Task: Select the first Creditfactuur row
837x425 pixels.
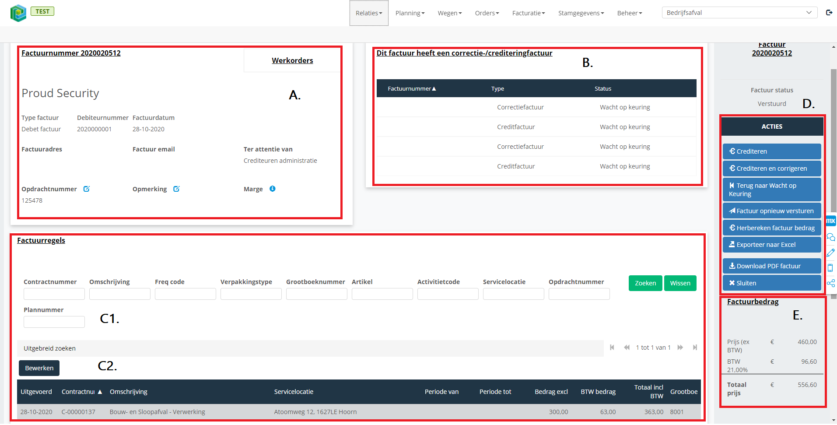Action: coord(536,127)
